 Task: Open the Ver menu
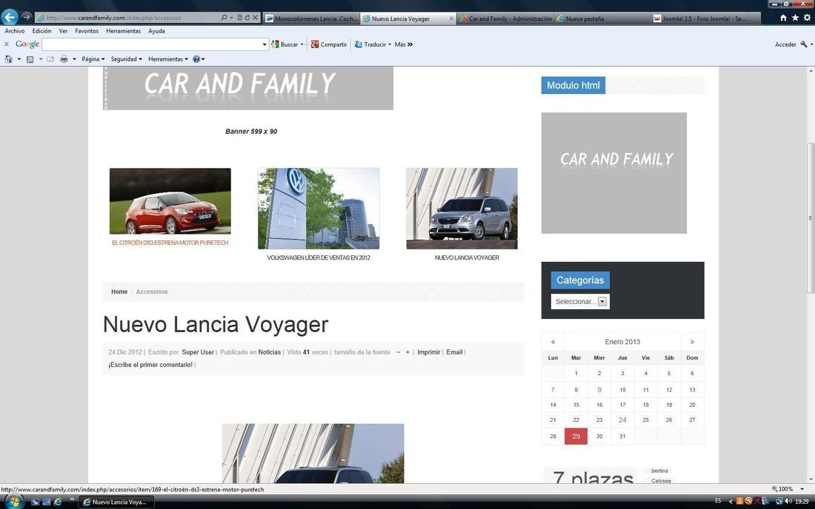[63, 31]
